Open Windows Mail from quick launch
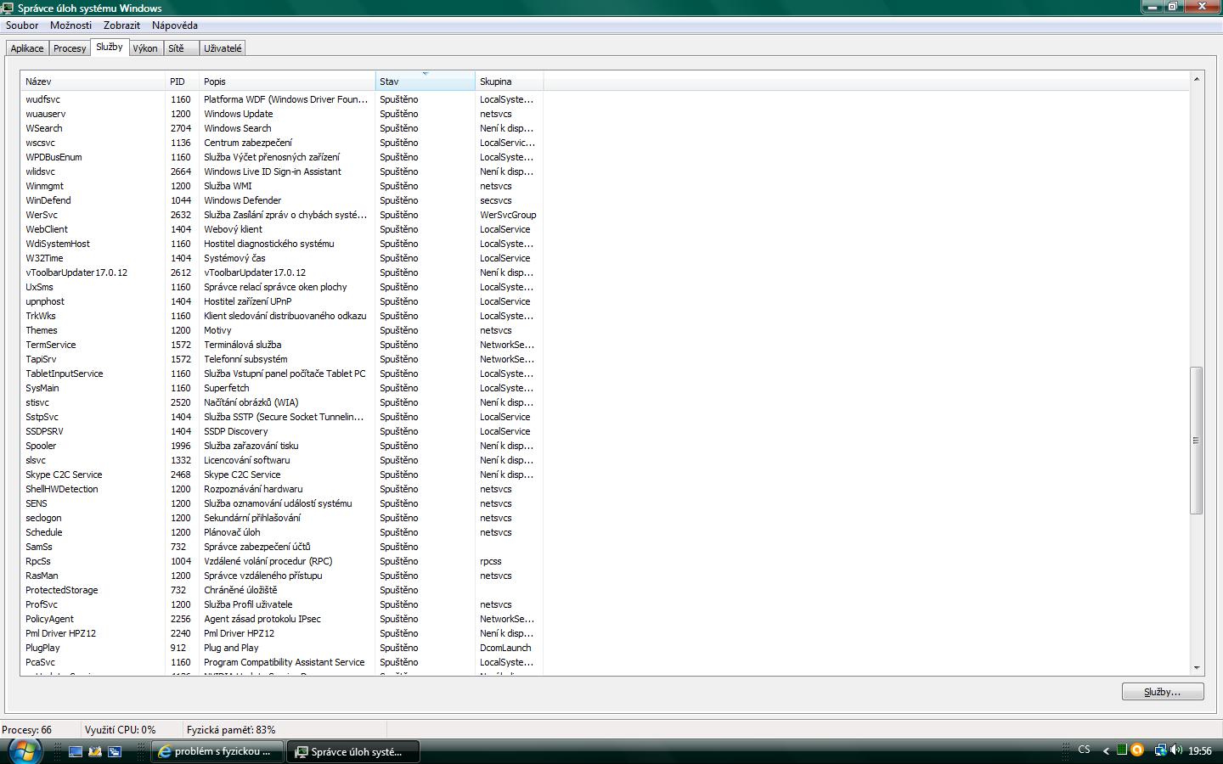This screenshot has width=1223, height=764. click(x=95, y=751)
